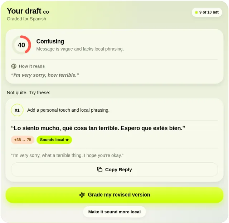Copy the suggested Spanish reply
The image size is (229, 223).
click(114, 169)
